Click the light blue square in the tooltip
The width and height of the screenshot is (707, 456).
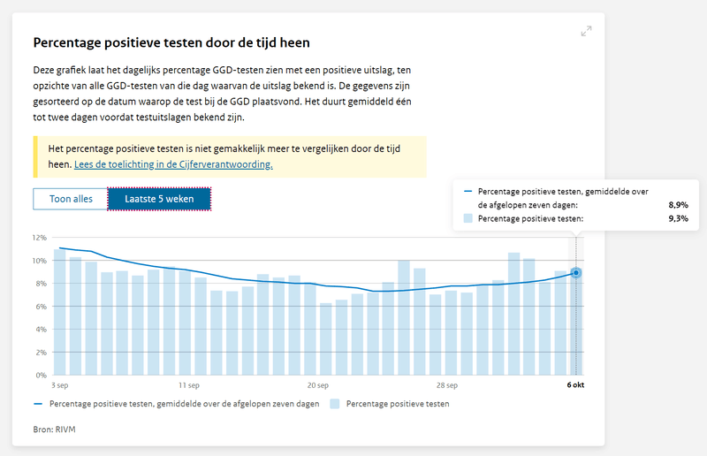pyautogui.click(x=468, y=218)
